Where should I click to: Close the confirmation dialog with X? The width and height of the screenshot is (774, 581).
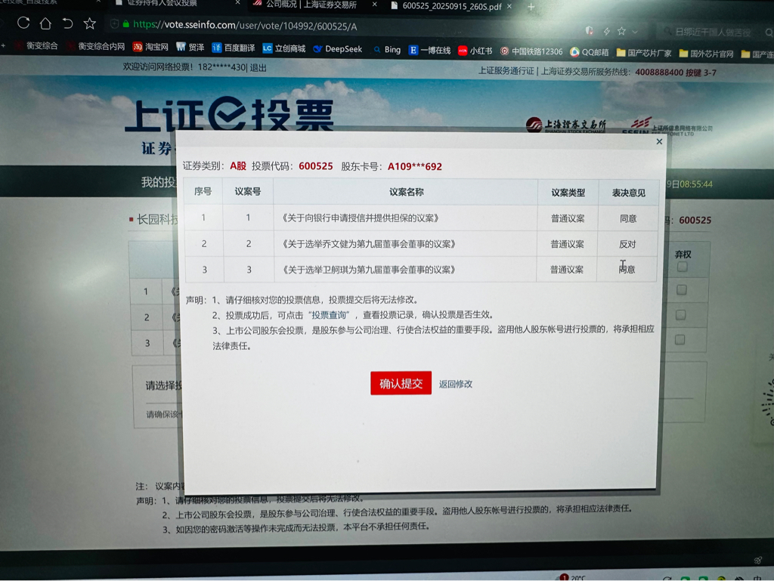659,141
